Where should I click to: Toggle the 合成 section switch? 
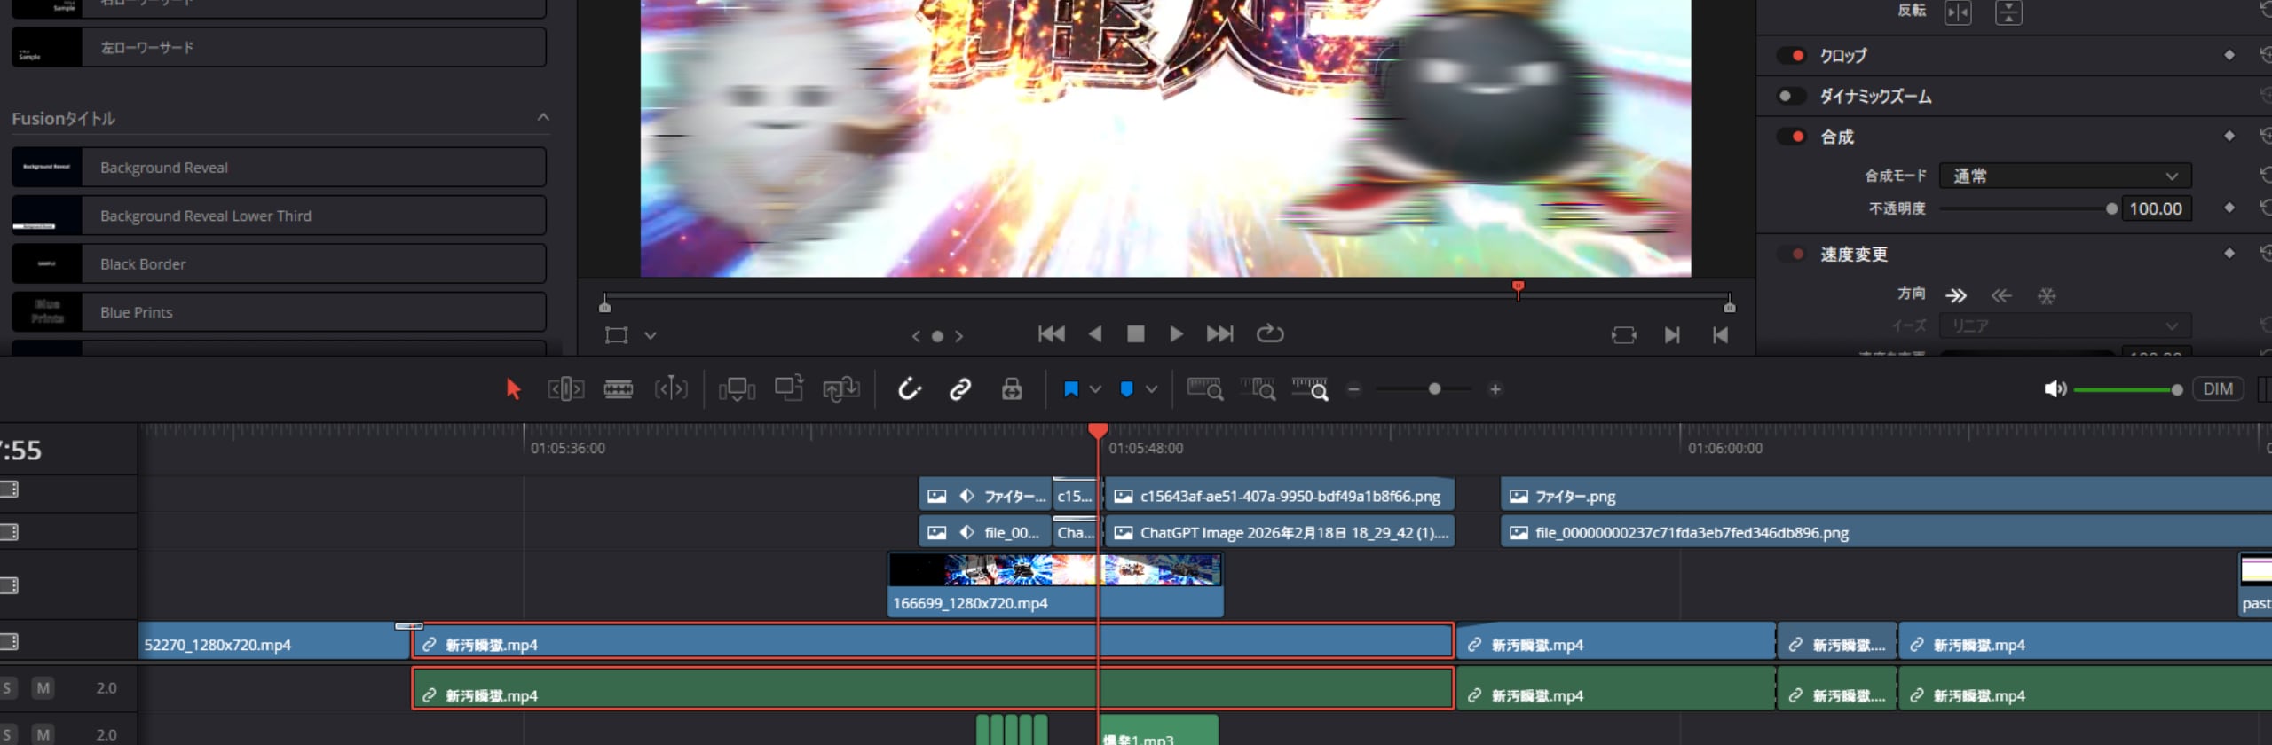coord(1792,137)
